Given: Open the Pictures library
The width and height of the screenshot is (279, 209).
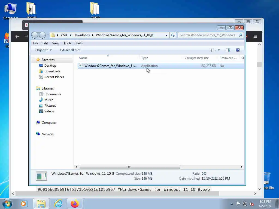Looking at the screenshot, I should click(x=50, y=105).
